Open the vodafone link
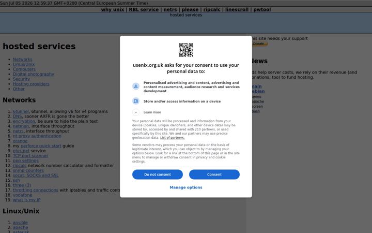This screenshot has height=233, width=372. [23, 195]
